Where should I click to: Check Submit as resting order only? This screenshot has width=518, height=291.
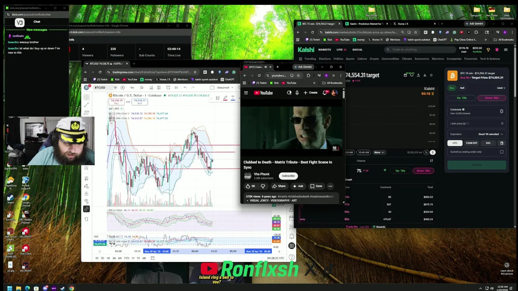click(x=502, y=152)
